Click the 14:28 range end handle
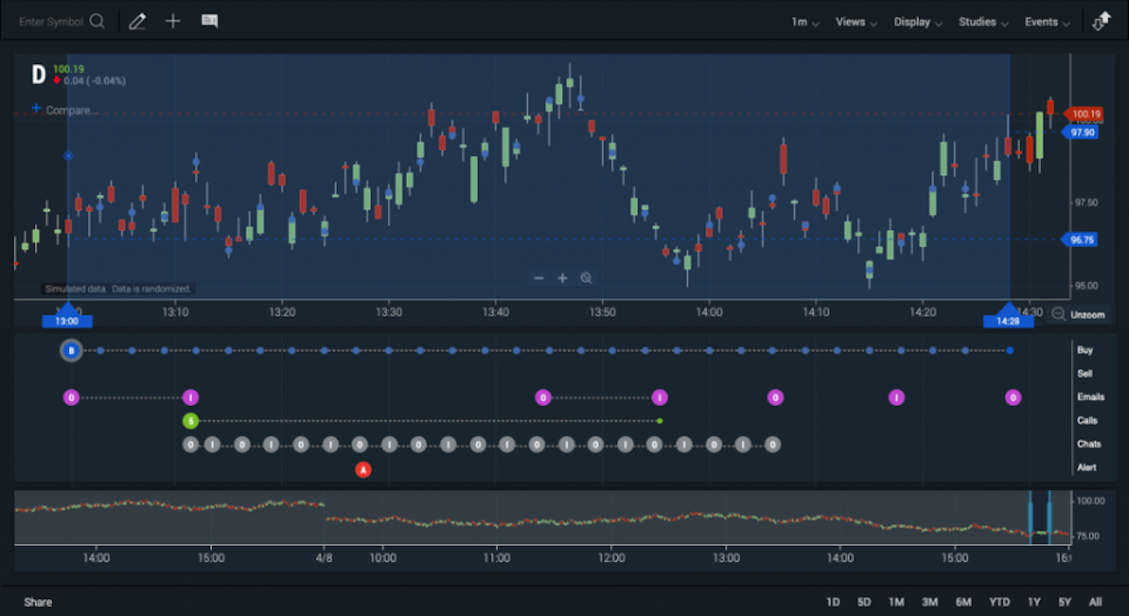The width and height of the screenshot is (1129, 616). [1008, 321]
